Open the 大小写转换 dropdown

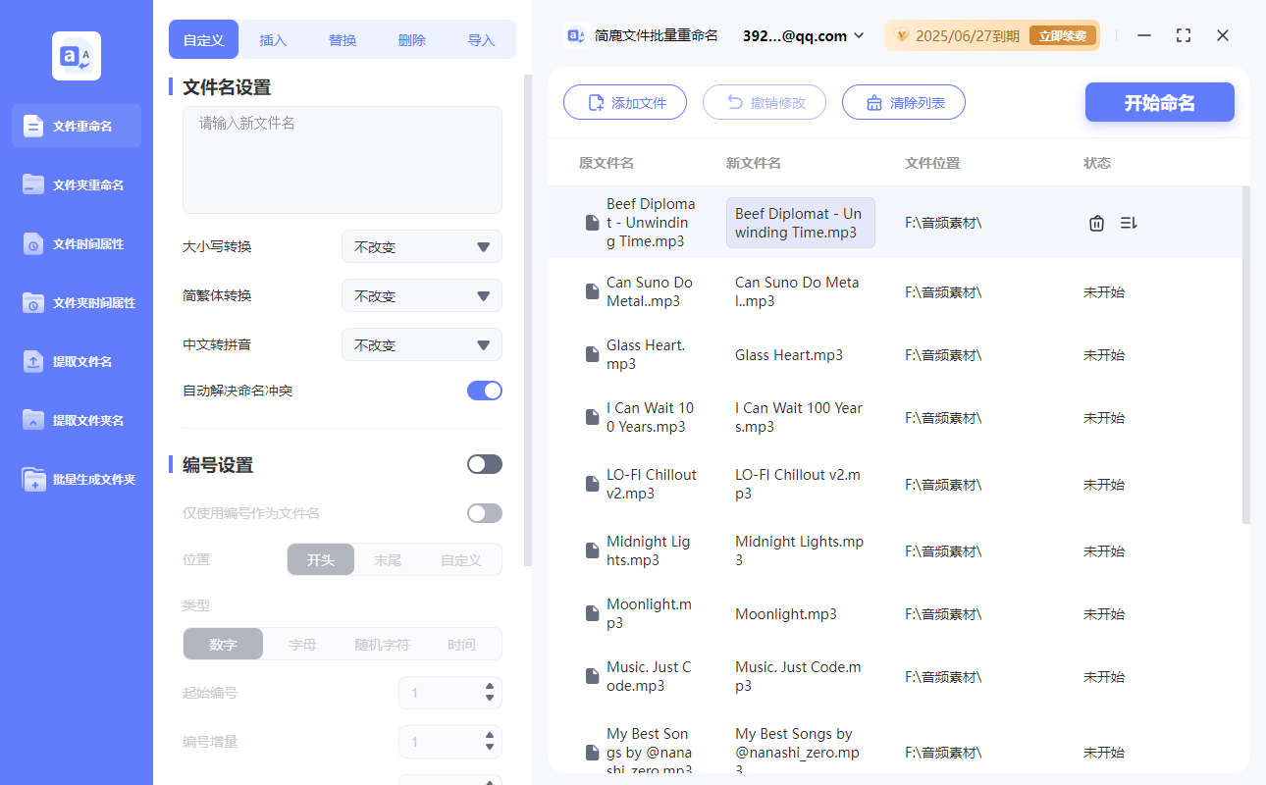pyautogui.click(x=421, y=246)
